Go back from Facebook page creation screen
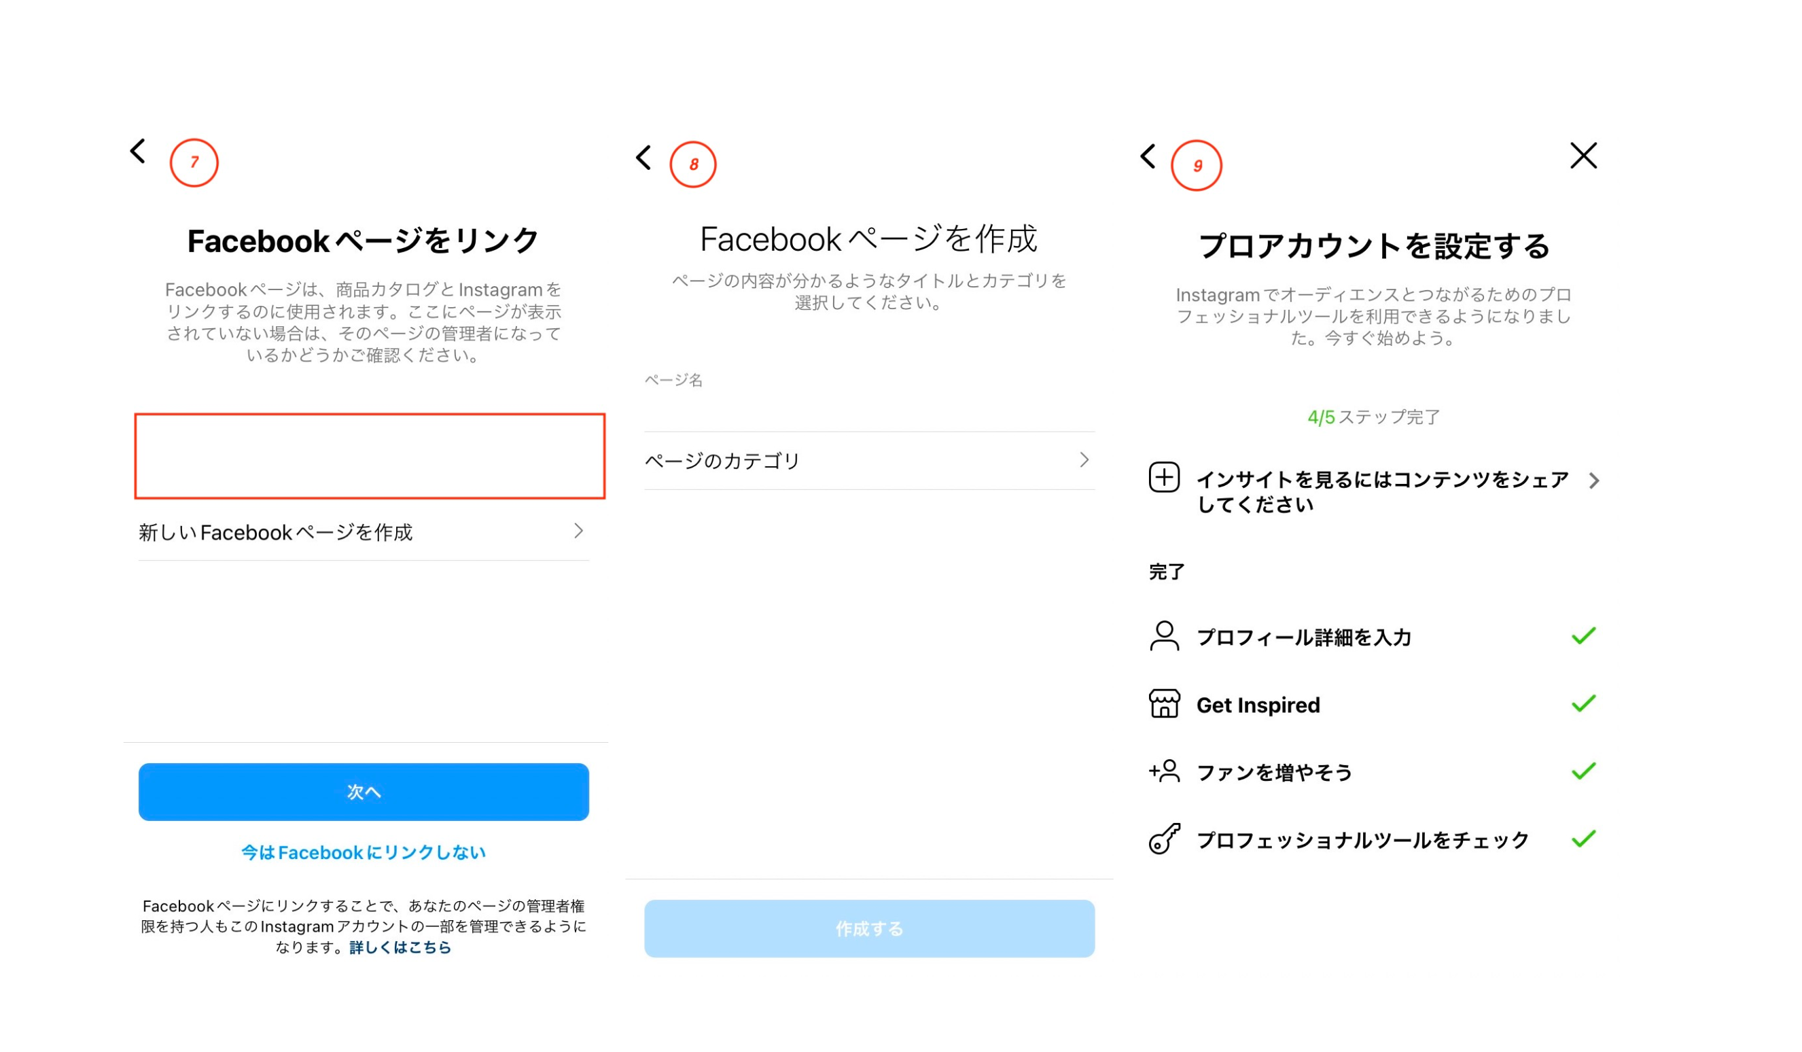Viewport: 1802px width, 1052px height. 643,158
